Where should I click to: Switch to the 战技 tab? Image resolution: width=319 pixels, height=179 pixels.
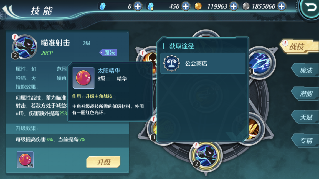coord(299,47)
